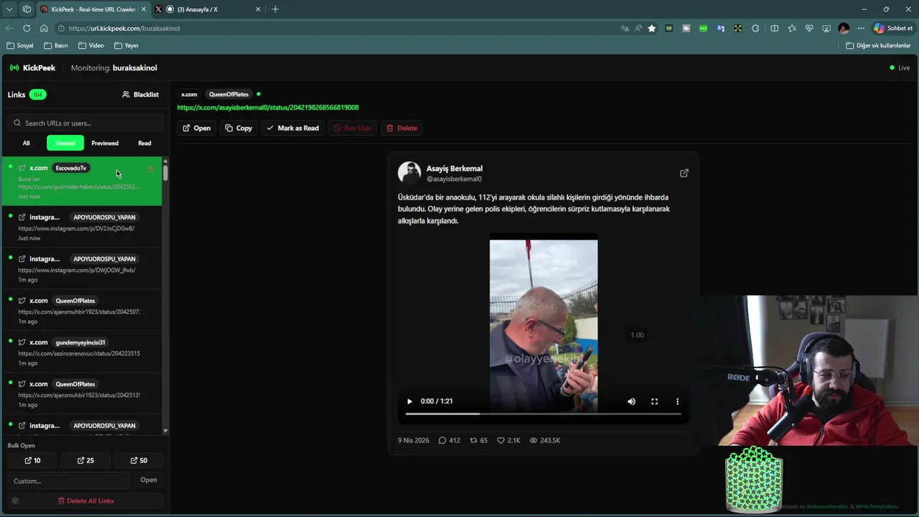Click the KickPeek logo
Screen dimensions: 919x517
(x=32, y=67)
